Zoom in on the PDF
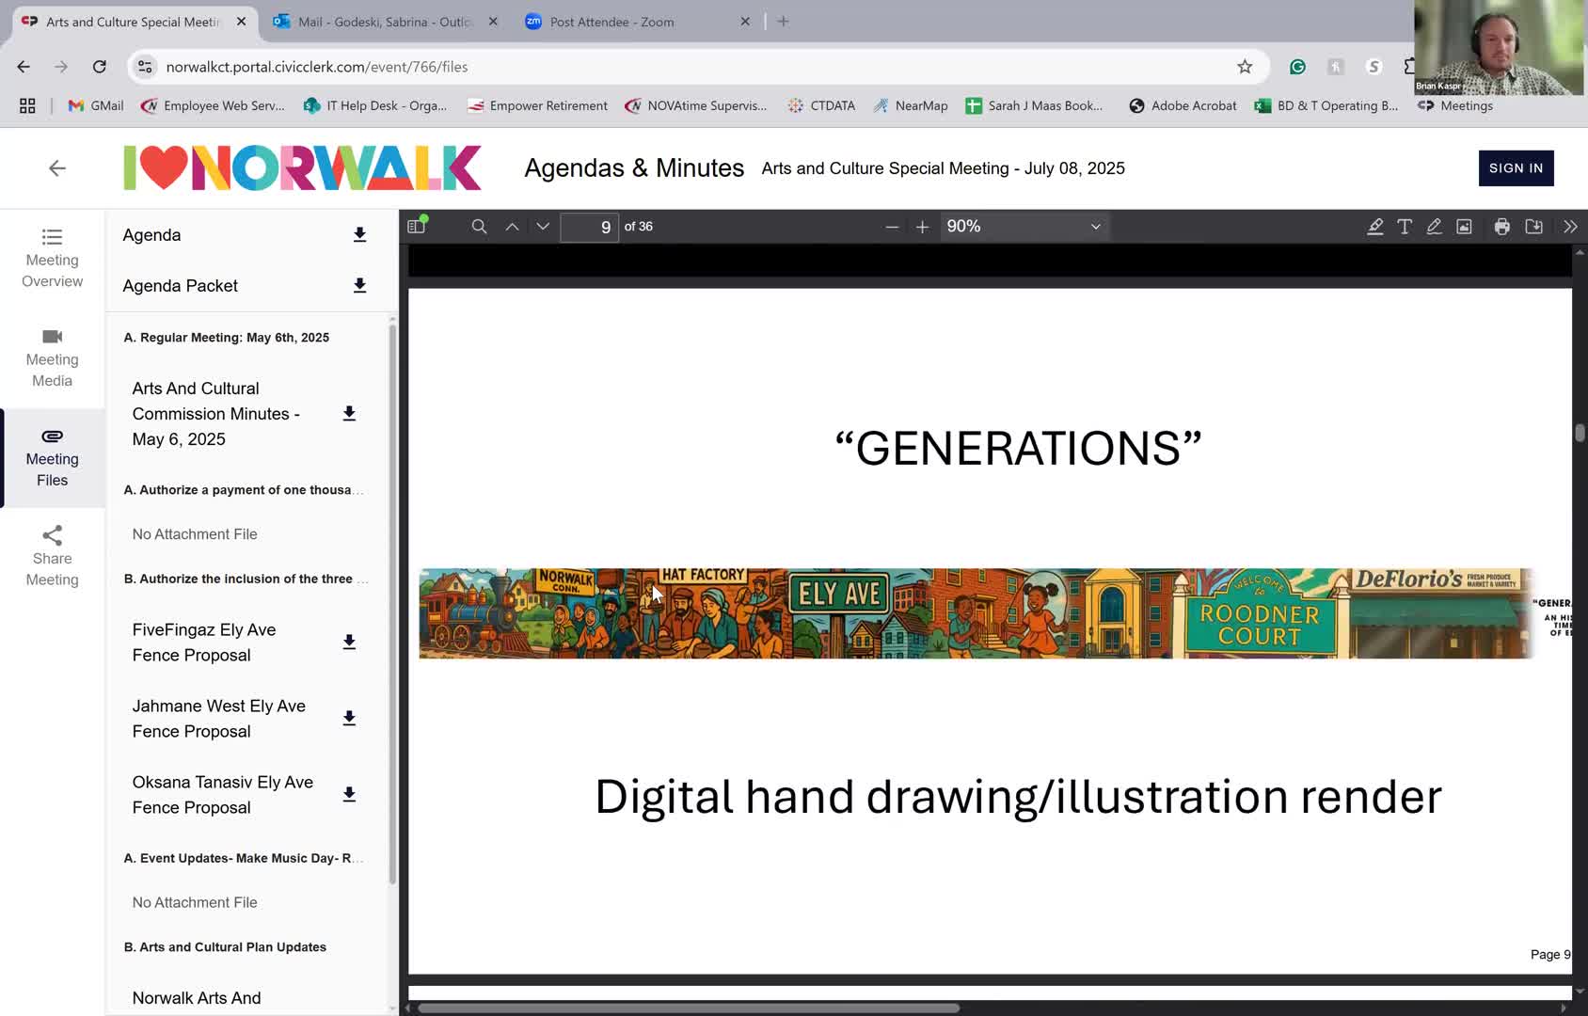The height and width of the screenshot is (1016, 1588). (x=922, y=227)
